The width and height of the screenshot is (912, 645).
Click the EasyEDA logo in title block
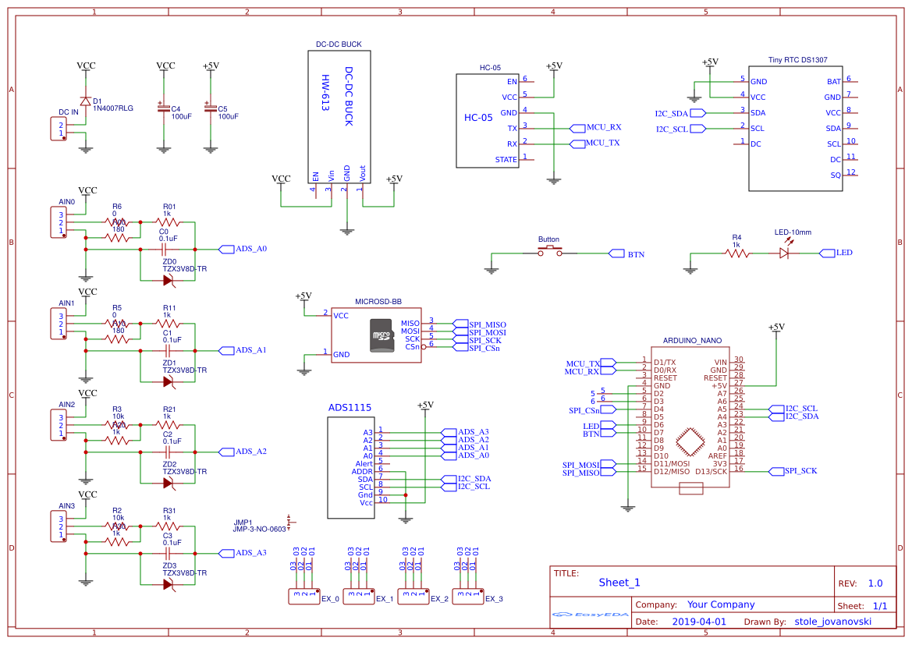(591, 614)
